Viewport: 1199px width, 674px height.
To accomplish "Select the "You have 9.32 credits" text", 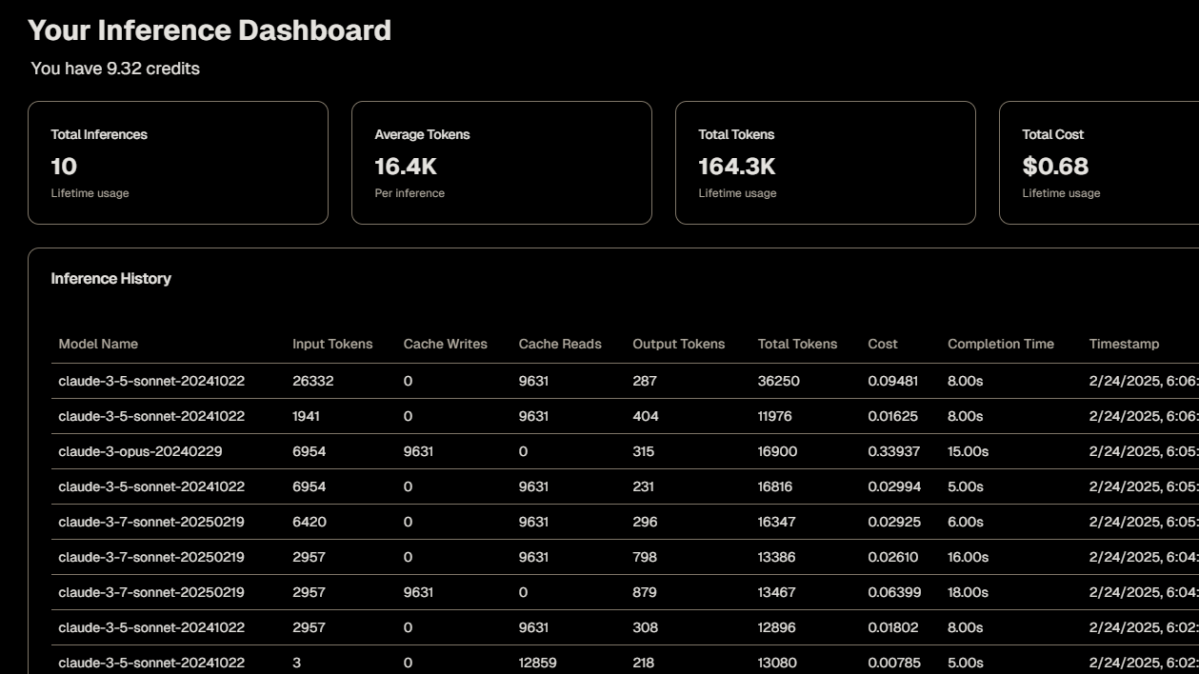I will coord(115,69).
